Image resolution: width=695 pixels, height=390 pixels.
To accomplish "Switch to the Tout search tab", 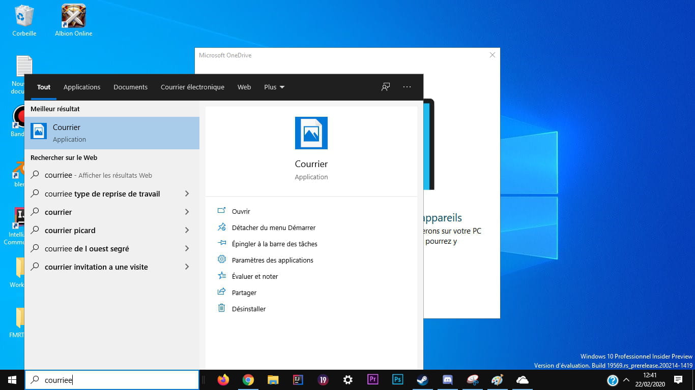I will pos(44,87).
